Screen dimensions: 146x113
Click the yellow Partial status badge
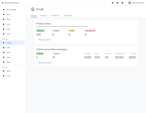click(x=72, y=31)
